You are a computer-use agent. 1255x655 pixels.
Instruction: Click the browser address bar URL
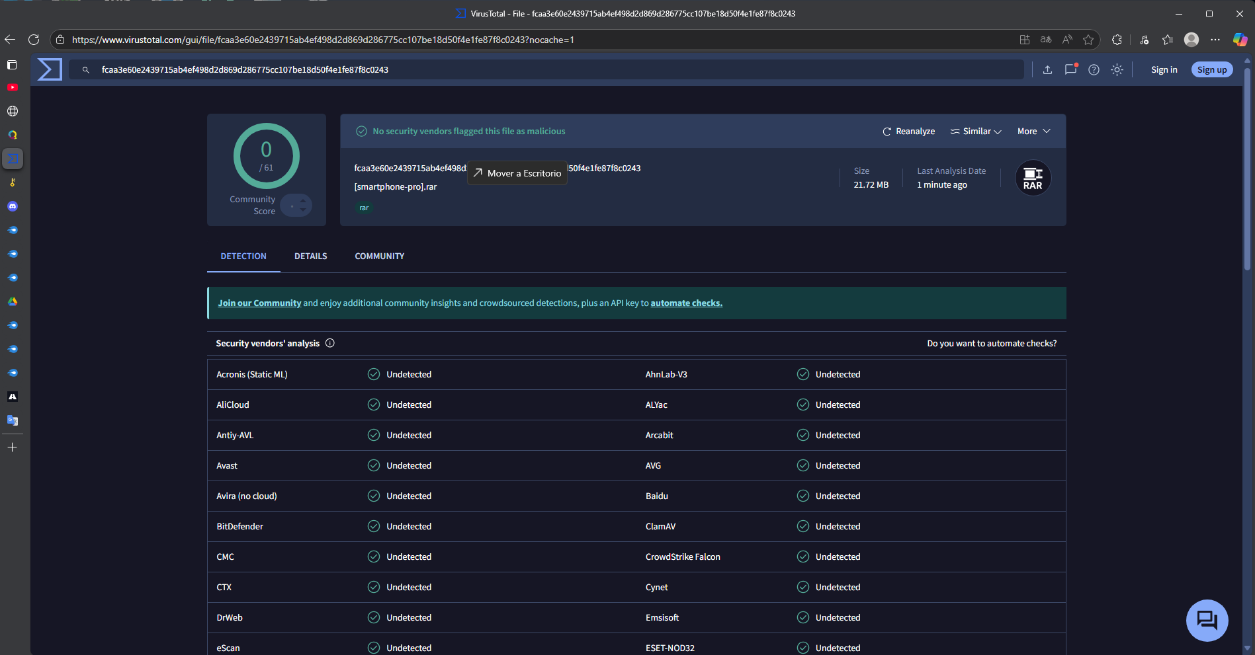[x=323, y=40]
